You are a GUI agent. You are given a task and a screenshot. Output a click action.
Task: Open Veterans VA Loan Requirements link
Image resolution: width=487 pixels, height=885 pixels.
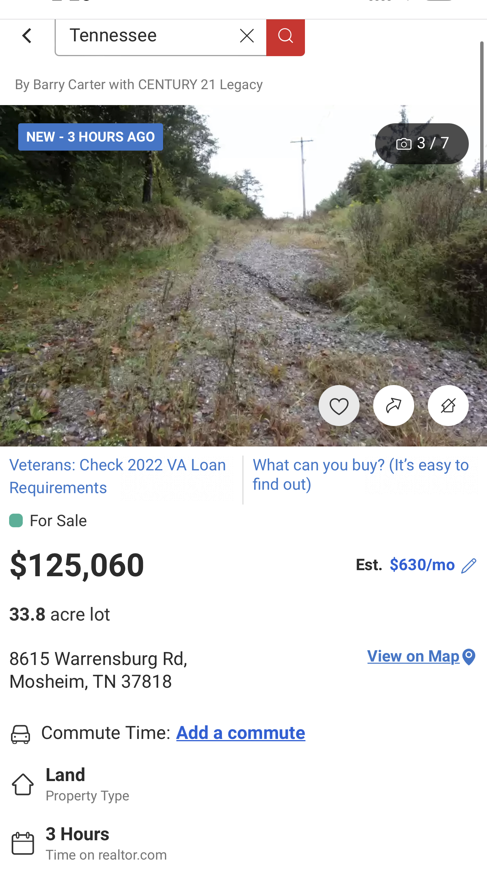(118, 476)
